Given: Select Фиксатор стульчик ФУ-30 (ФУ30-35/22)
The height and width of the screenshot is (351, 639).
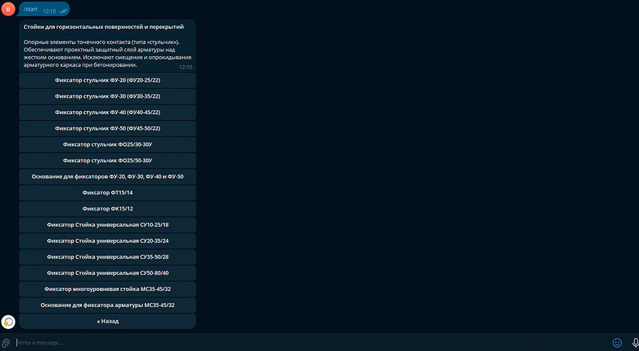Looking at the screenshot, I should click(x=107, y=96).
